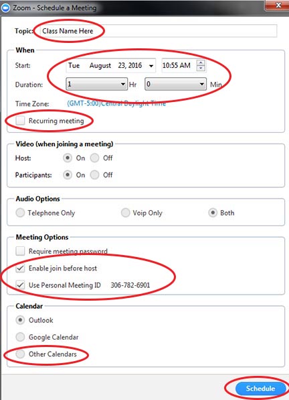Choose Google Calendar radio button

(20, 337)
